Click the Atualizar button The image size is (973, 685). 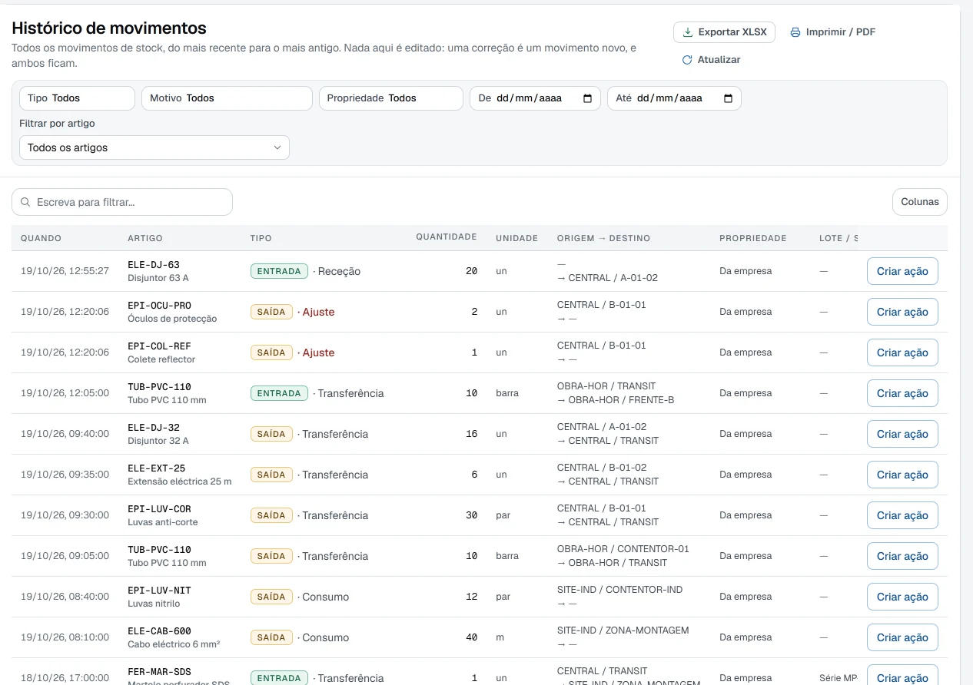click(711, 60)
